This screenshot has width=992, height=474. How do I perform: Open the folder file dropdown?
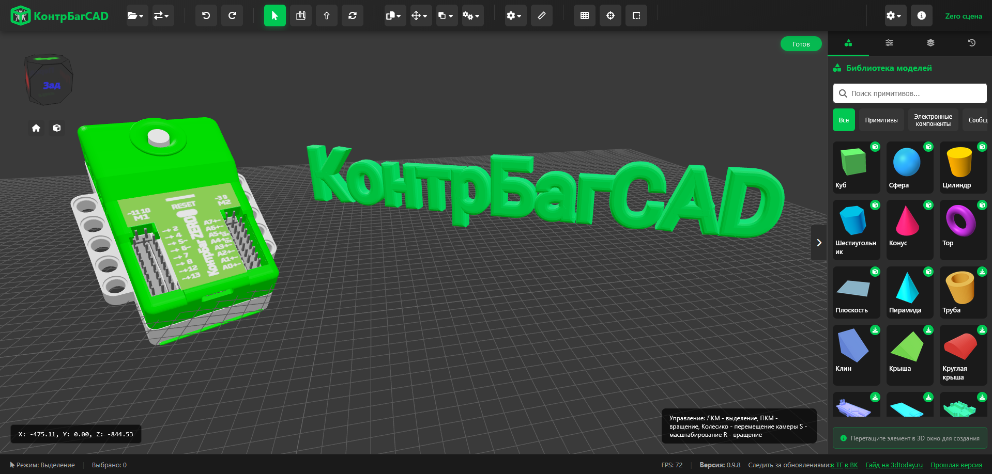tap(135, 16)
